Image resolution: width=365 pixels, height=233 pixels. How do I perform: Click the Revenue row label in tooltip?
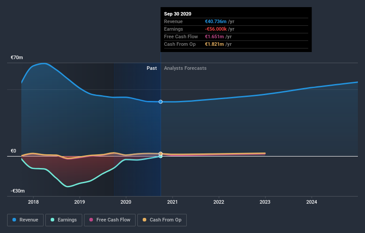[173, 21]
